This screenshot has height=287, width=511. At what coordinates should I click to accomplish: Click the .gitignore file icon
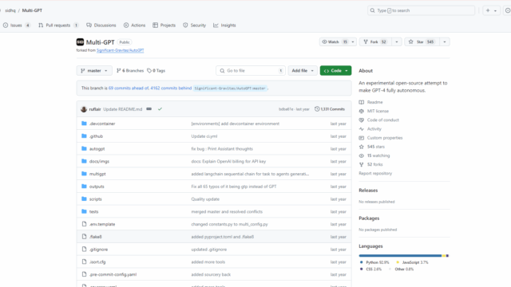click(84, 250)
